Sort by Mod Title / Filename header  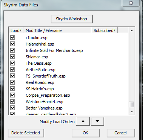[x=57, y=30]
